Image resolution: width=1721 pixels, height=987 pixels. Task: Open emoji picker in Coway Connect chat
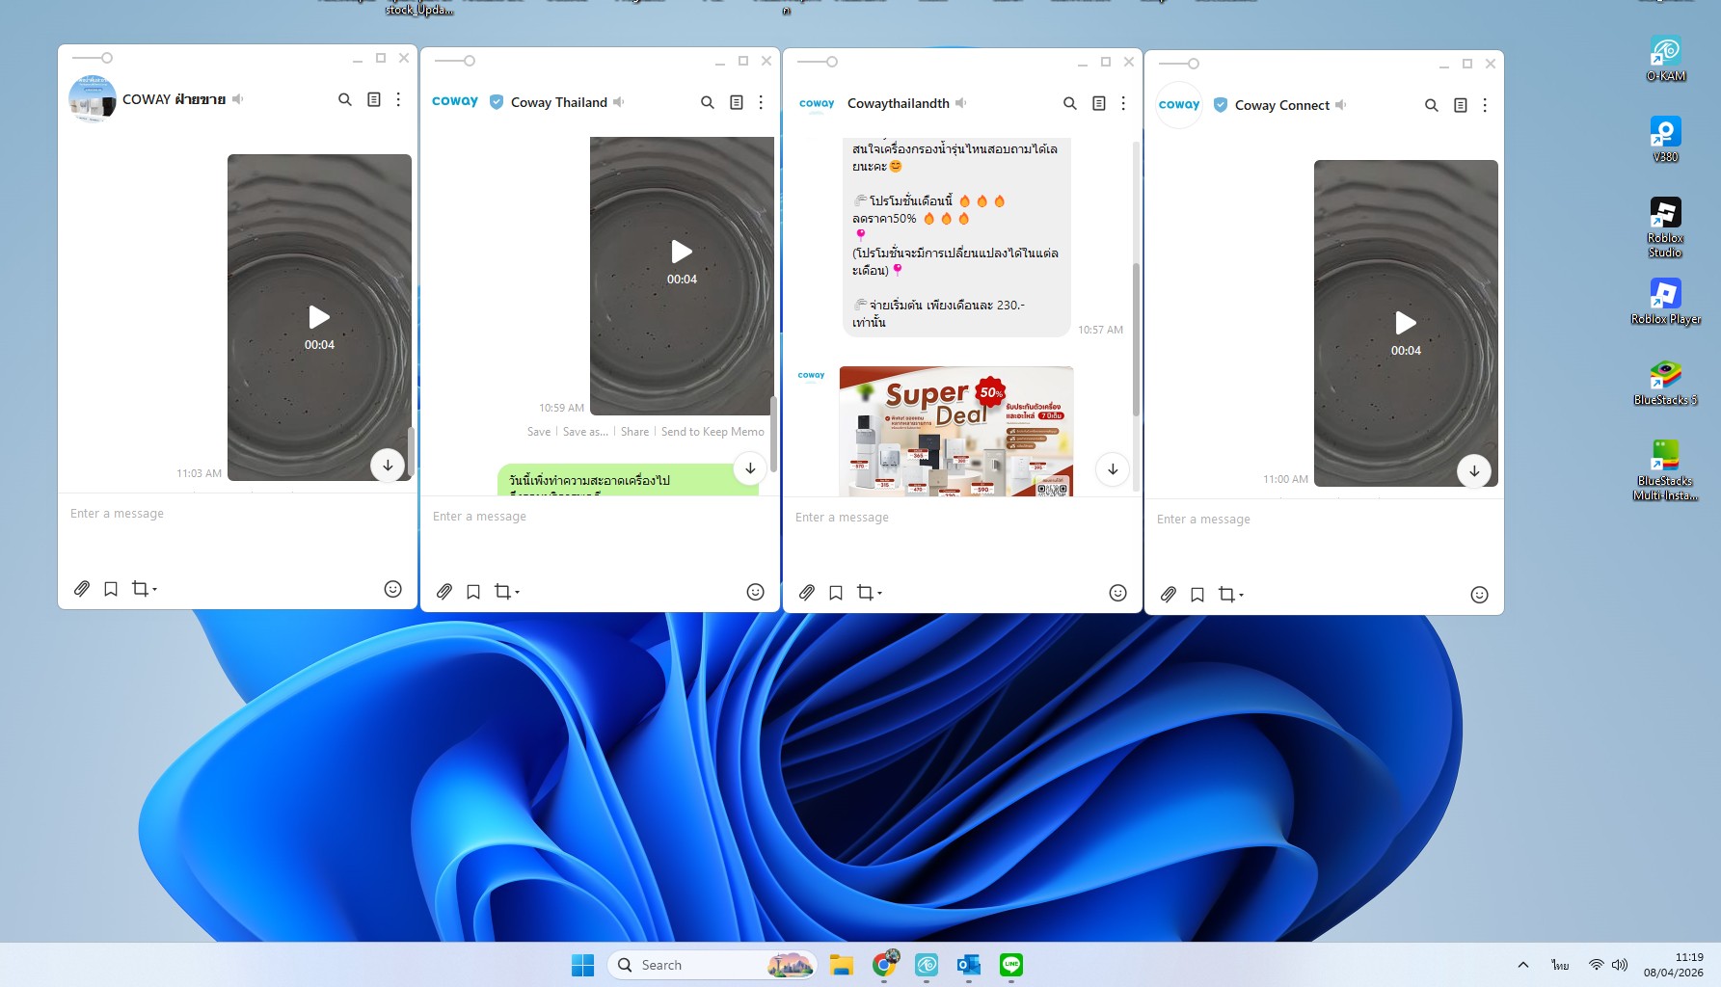pos(1479,595)
